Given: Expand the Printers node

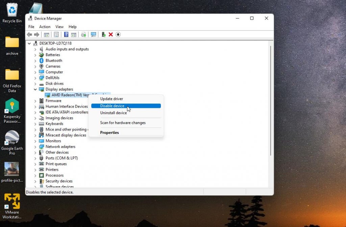Looking at the screenshot, I should click(x=35, y=170).
